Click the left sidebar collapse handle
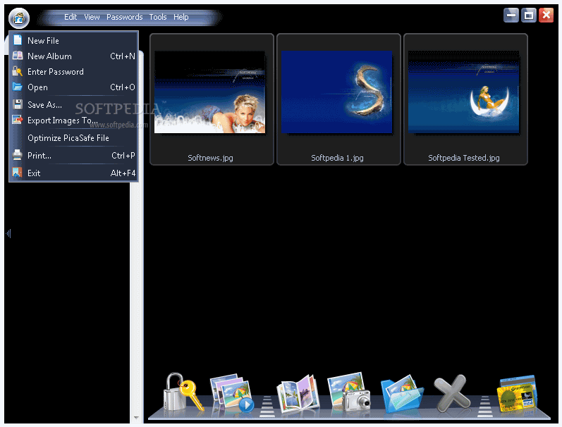The image size is (562, 427). 8,233
